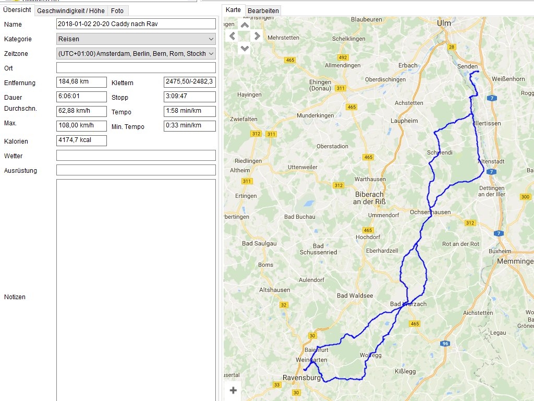Screen dimensions: 534x401
Task: Click the empty Ort field
Action: tap(136, 68)
